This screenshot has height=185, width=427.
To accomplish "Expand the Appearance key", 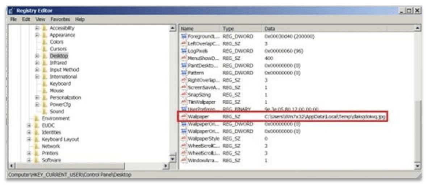I will [x=37, y=35].
